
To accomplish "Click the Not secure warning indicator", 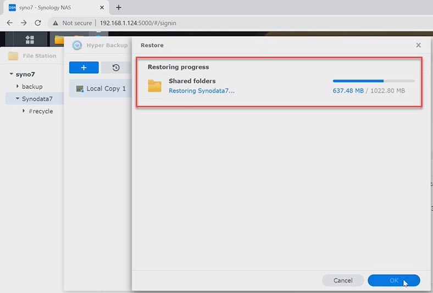I will tap(73, 23).
